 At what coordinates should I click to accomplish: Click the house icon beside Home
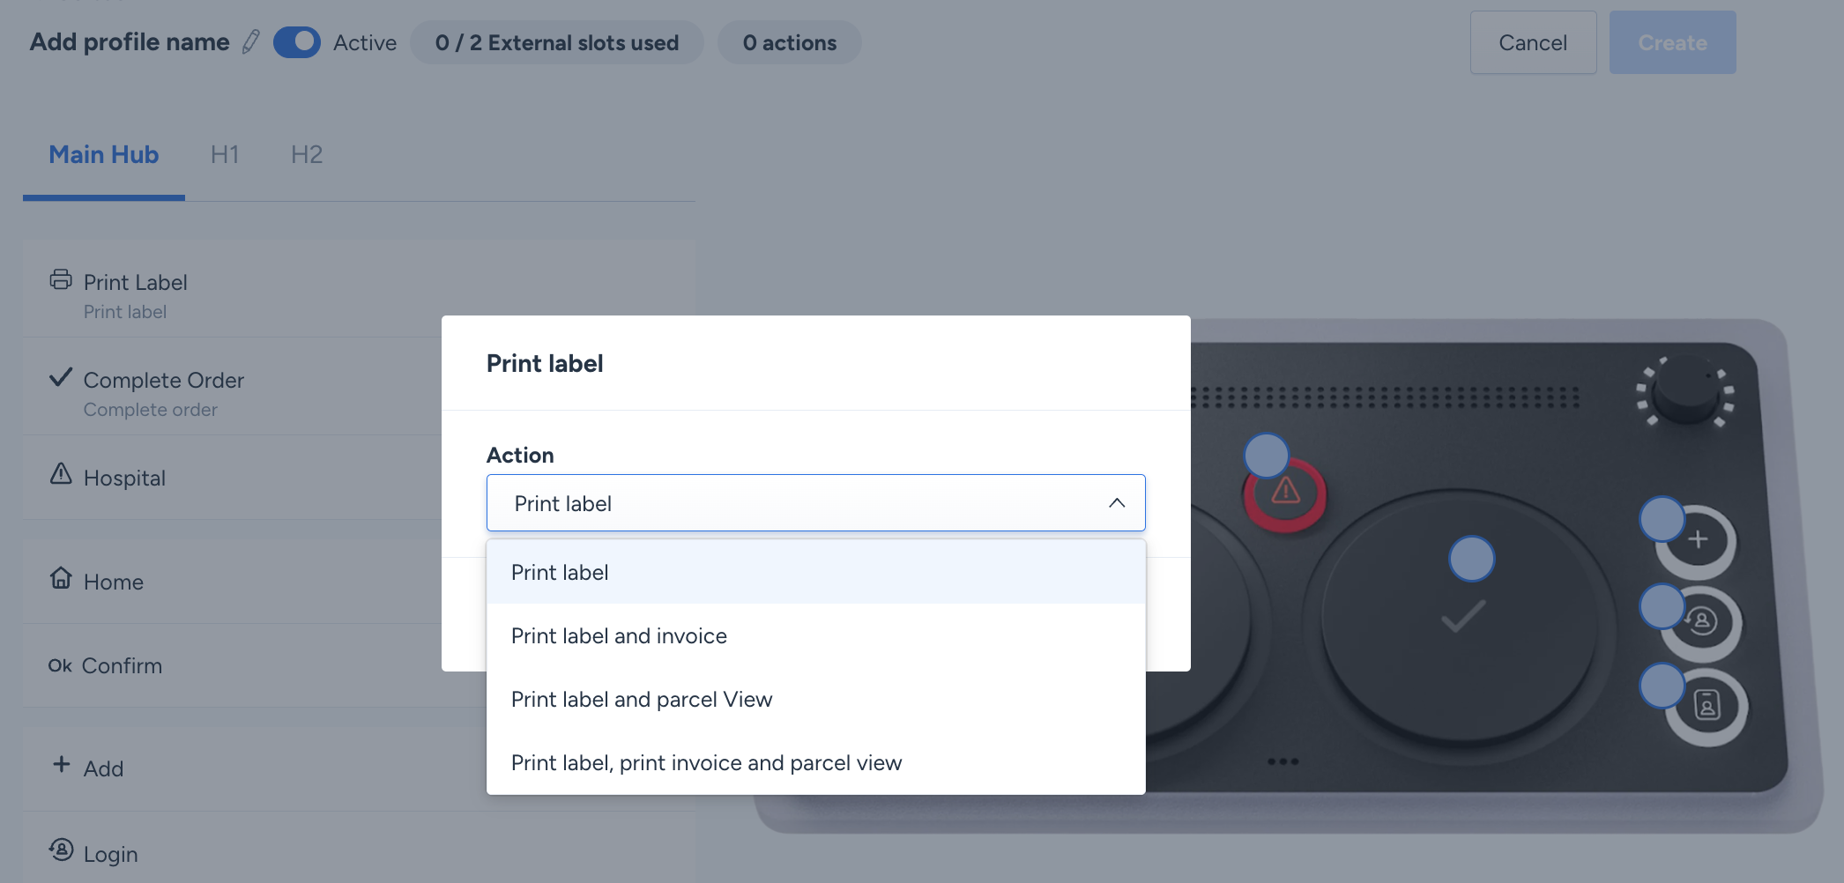(x=61, y=578)
